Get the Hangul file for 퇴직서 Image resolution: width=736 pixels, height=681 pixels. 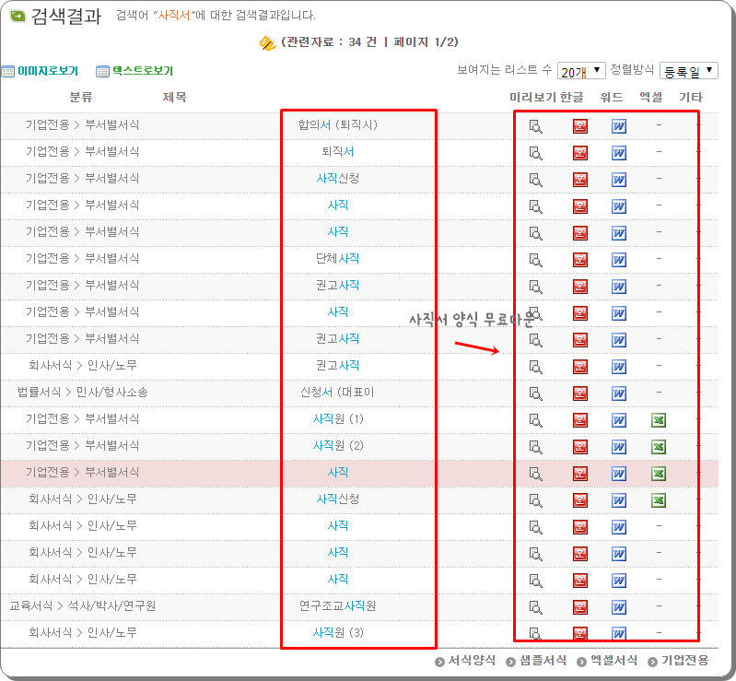pyautogui.click(x=580, y=153)
